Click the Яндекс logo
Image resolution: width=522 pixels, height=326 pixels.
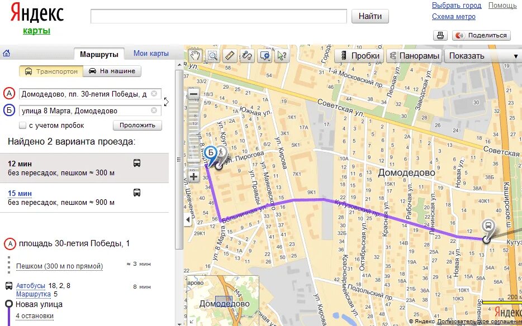click(x=37, y=13)
